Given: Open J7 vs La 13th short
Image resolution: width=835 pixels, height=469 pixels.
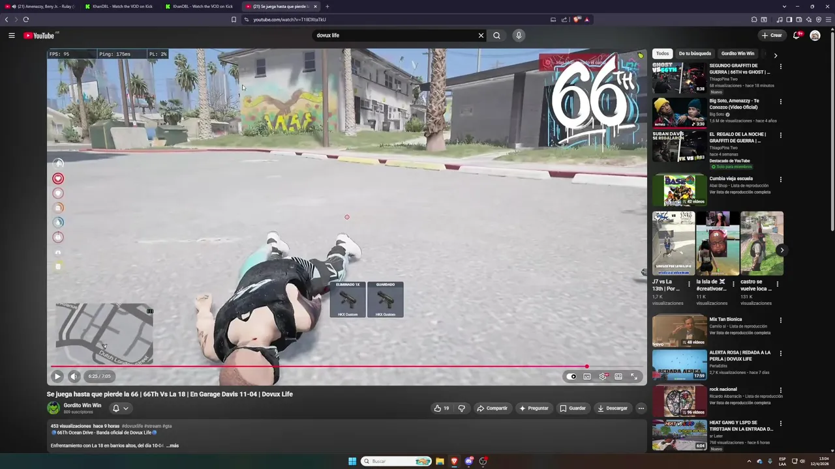Looking at the screenshot, I should coord(674,243).
